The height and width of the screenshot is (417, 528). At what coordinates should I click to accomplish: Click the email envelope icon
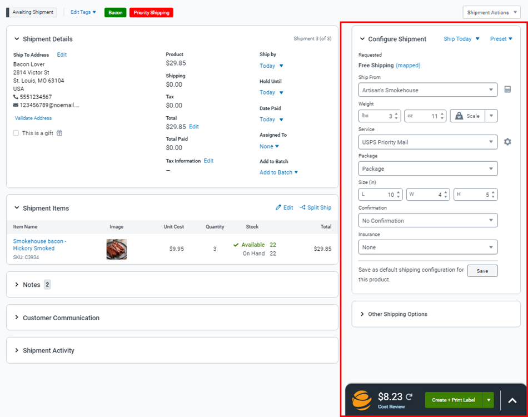[x=16, y=105]
